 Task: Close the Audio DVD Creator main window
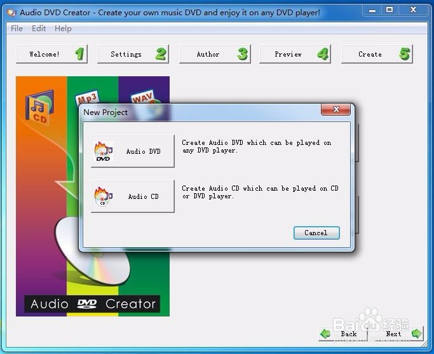(413, 10)
